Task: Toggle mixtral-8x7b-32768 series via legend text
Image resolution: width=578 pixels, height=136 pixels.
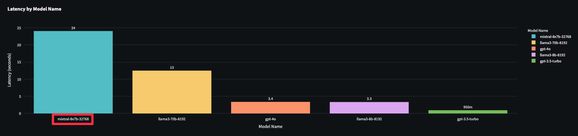Action: point(555,37)
